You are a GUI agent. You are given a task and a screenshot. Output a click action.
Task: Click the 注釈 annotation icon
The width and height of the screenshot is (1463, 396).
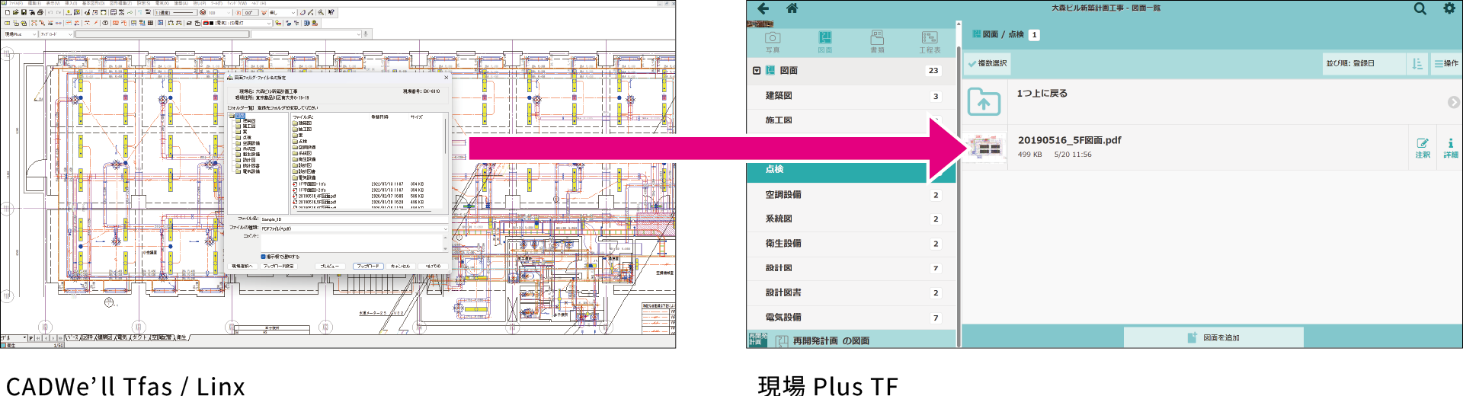click(x=1423, y=148)
